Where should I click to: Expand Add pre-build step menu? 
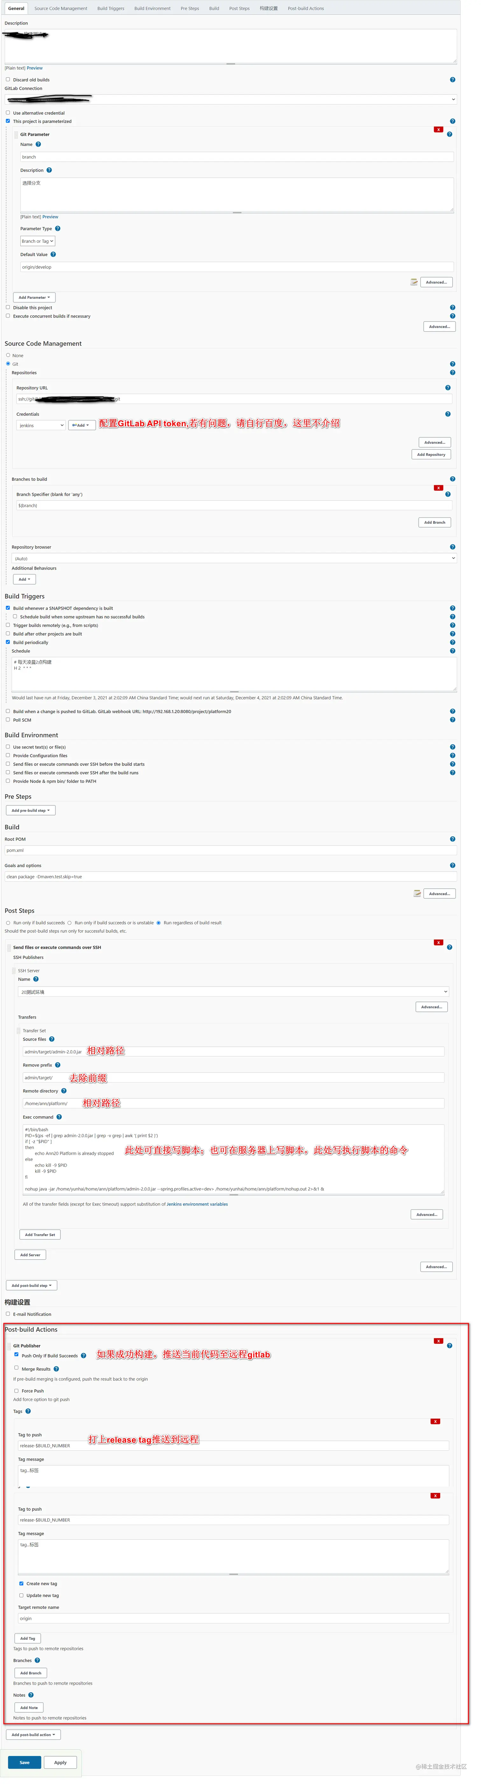coord(31,810)
